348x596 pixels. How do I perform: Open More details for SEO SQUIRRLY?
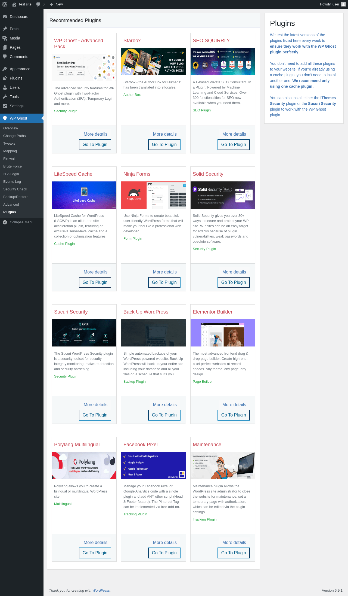click(x=234, y=134)
